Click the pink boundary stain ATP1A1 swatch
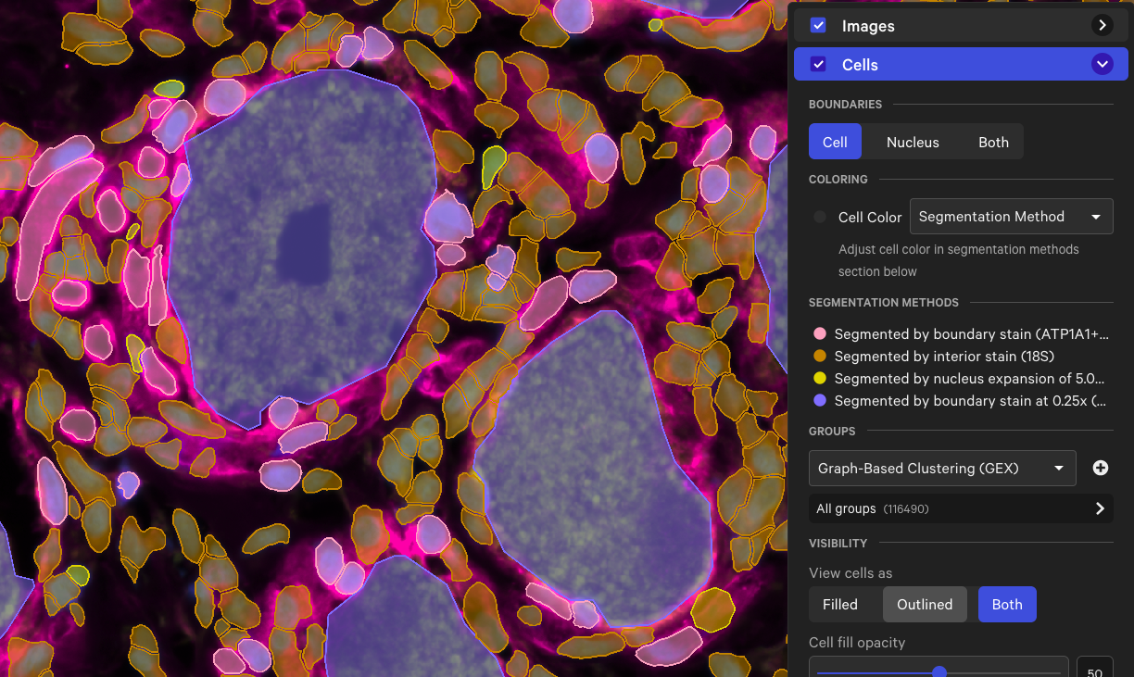Screen dimensions: 1134x677 point(820,333)
